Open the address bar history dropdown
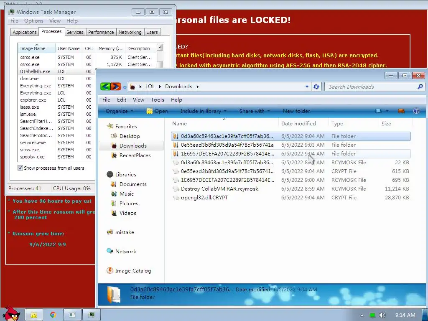 (307, 87)
